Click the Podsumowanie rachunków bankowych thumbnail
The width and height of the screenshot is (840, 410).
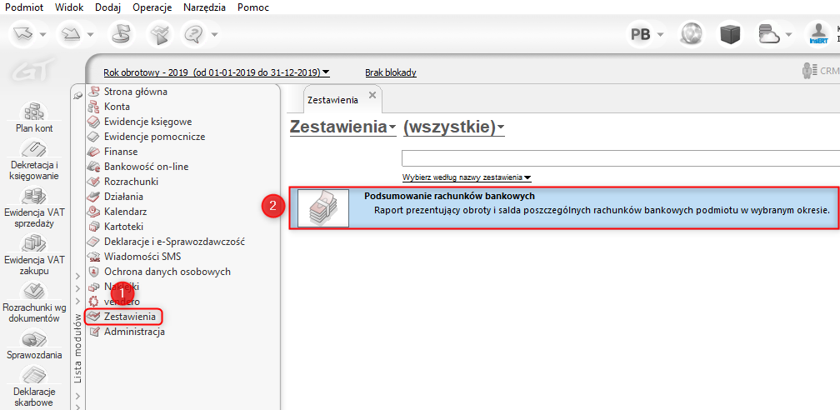(x=323, y=208)
